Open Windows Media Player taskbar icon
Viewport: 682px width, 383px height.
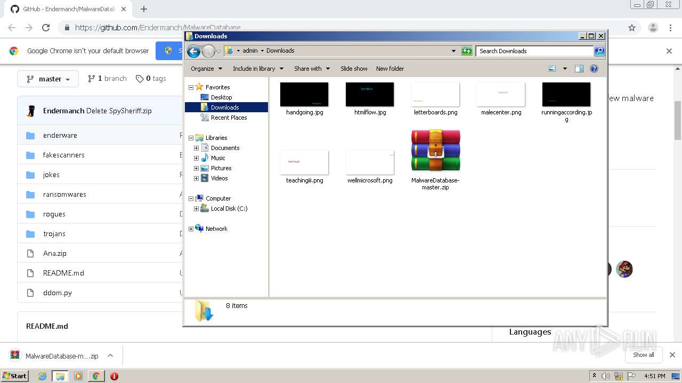[x=78, y=376]
